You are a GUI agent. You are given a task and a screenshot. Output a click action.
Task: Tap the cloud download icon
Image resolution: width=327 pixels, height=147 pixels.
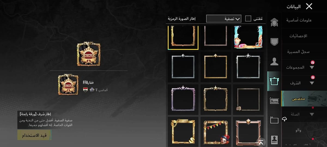click(284, 119)
